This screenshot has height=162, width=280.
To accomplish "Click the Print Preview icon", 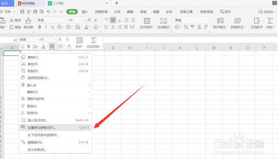I will pyautogui.click(x=42, y=12).
